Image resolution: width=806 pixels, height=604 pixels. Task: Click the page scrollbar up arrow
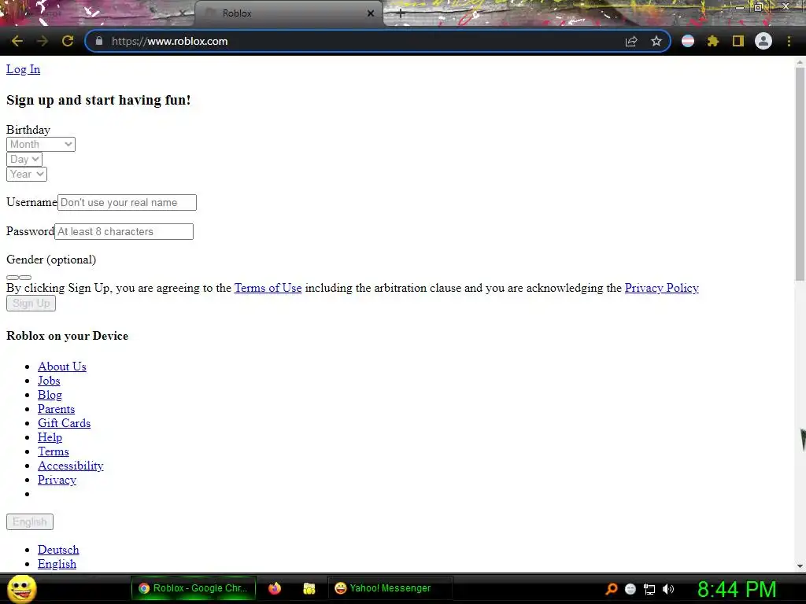[x=800, y=61]
